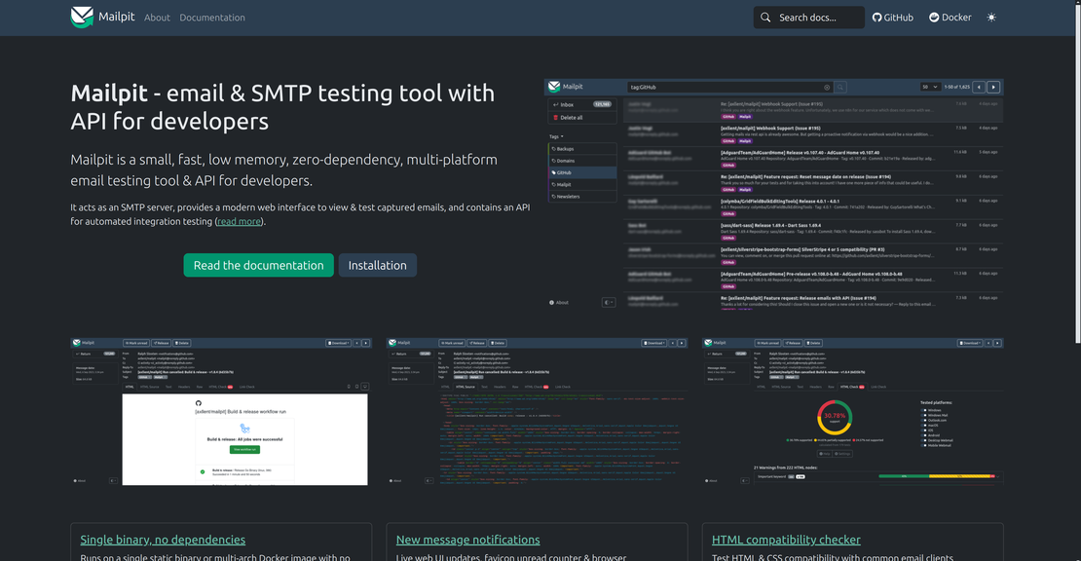Open the inbox list hero screenshot
1081x561 pixels.
pyautogui.click(x=773, y=195)
